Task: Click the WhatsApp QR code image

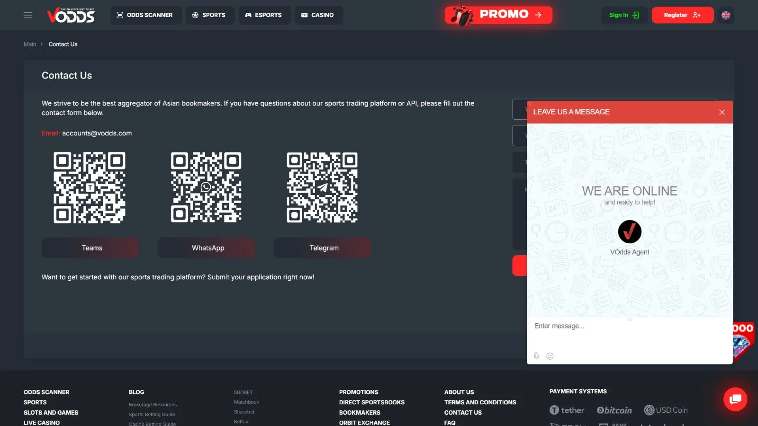Action: coord(206,187)
